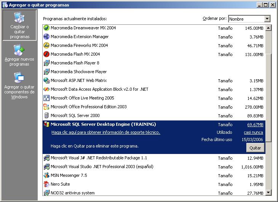278x202 pixels.
Task: Click the Office Professional Edition 2003 icon
Action: 46,107
